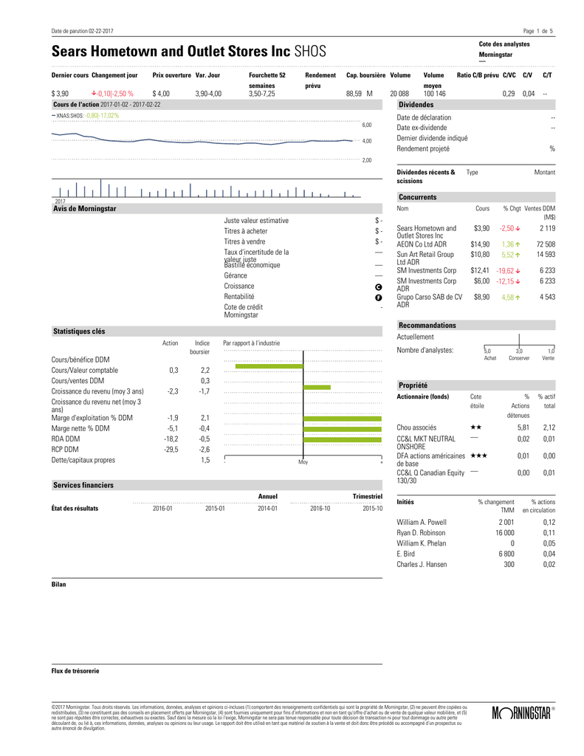Click the XNAS:SHOS legend label

(x=69, y=116)
